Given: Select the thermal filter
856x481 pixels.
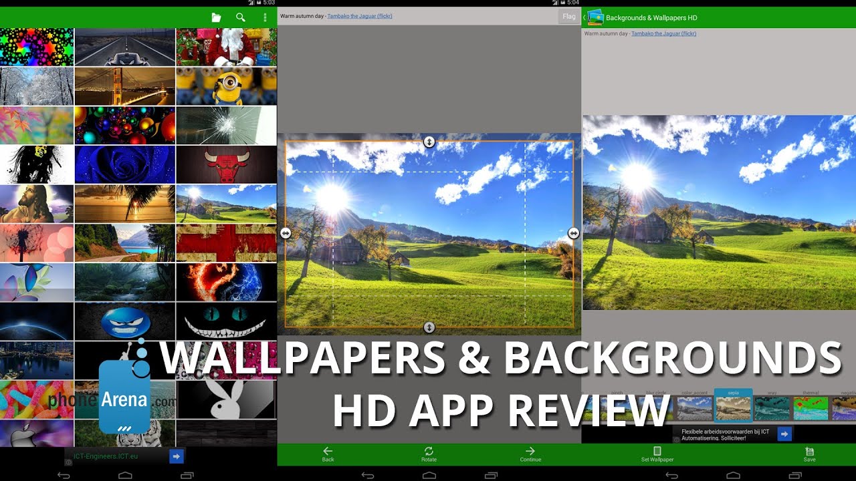Looking at the screenshot, I should click(x=811, y=406).
